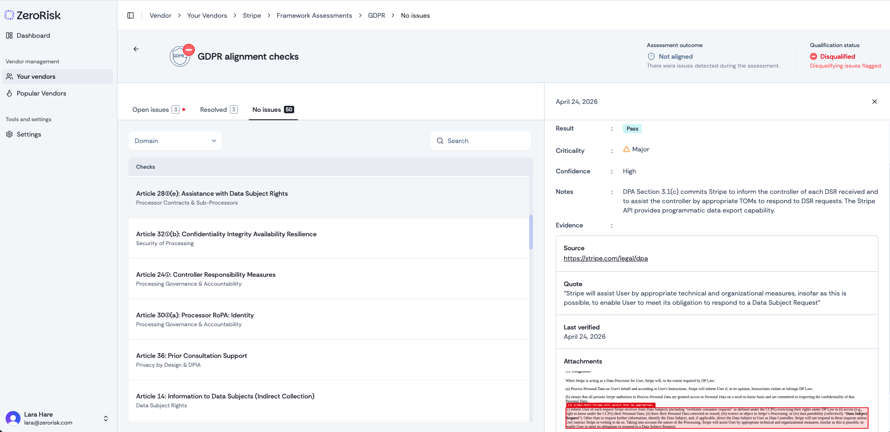
Task: Go to Your Vendors breadcrumb
Action: [207, 15]
